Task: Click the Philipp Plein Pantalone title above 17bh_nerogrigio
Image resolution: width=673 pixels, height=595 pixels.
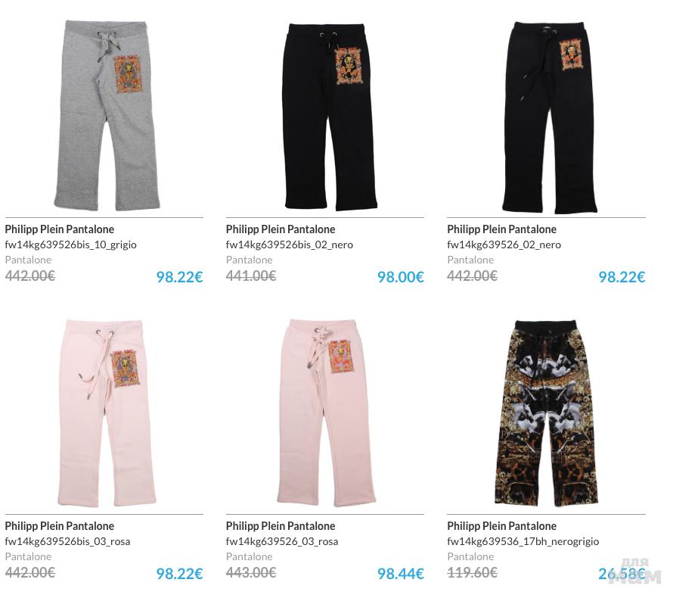Action: [x=502, y=526]
